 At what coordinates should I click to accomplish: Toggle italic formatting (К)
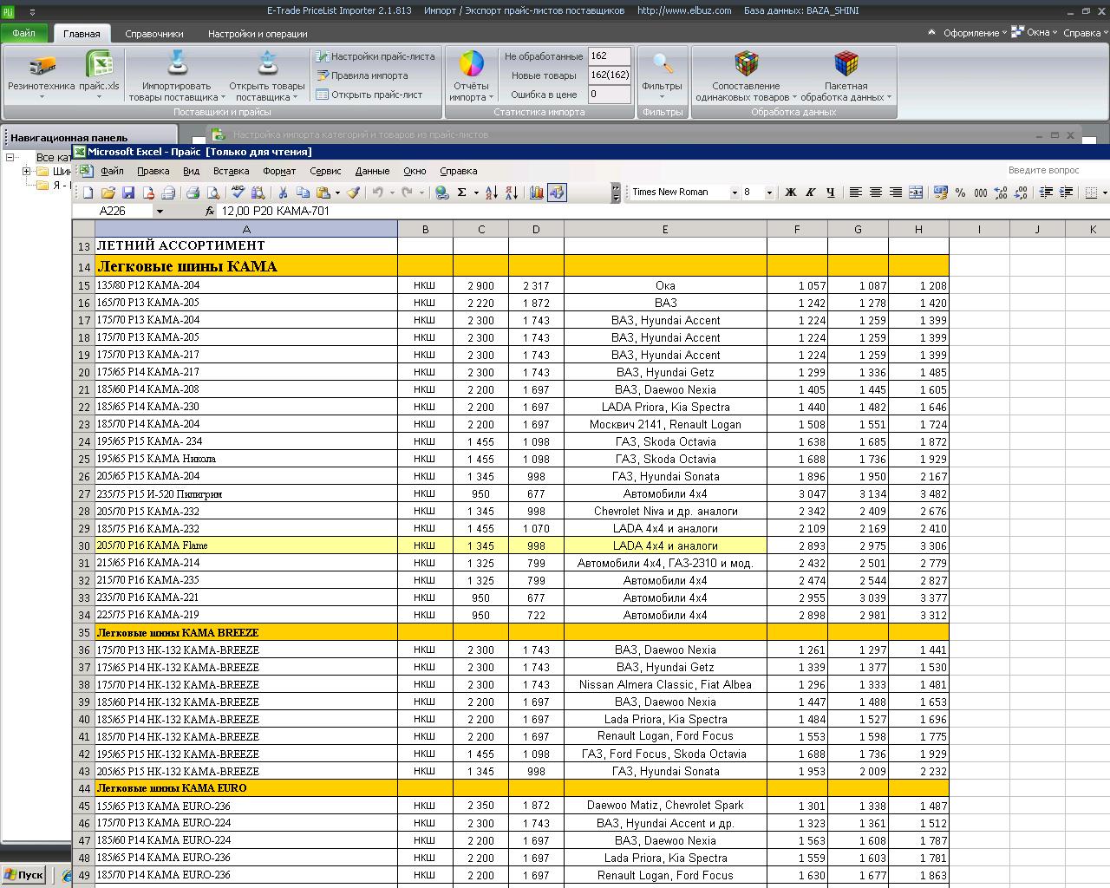[810, 193]
